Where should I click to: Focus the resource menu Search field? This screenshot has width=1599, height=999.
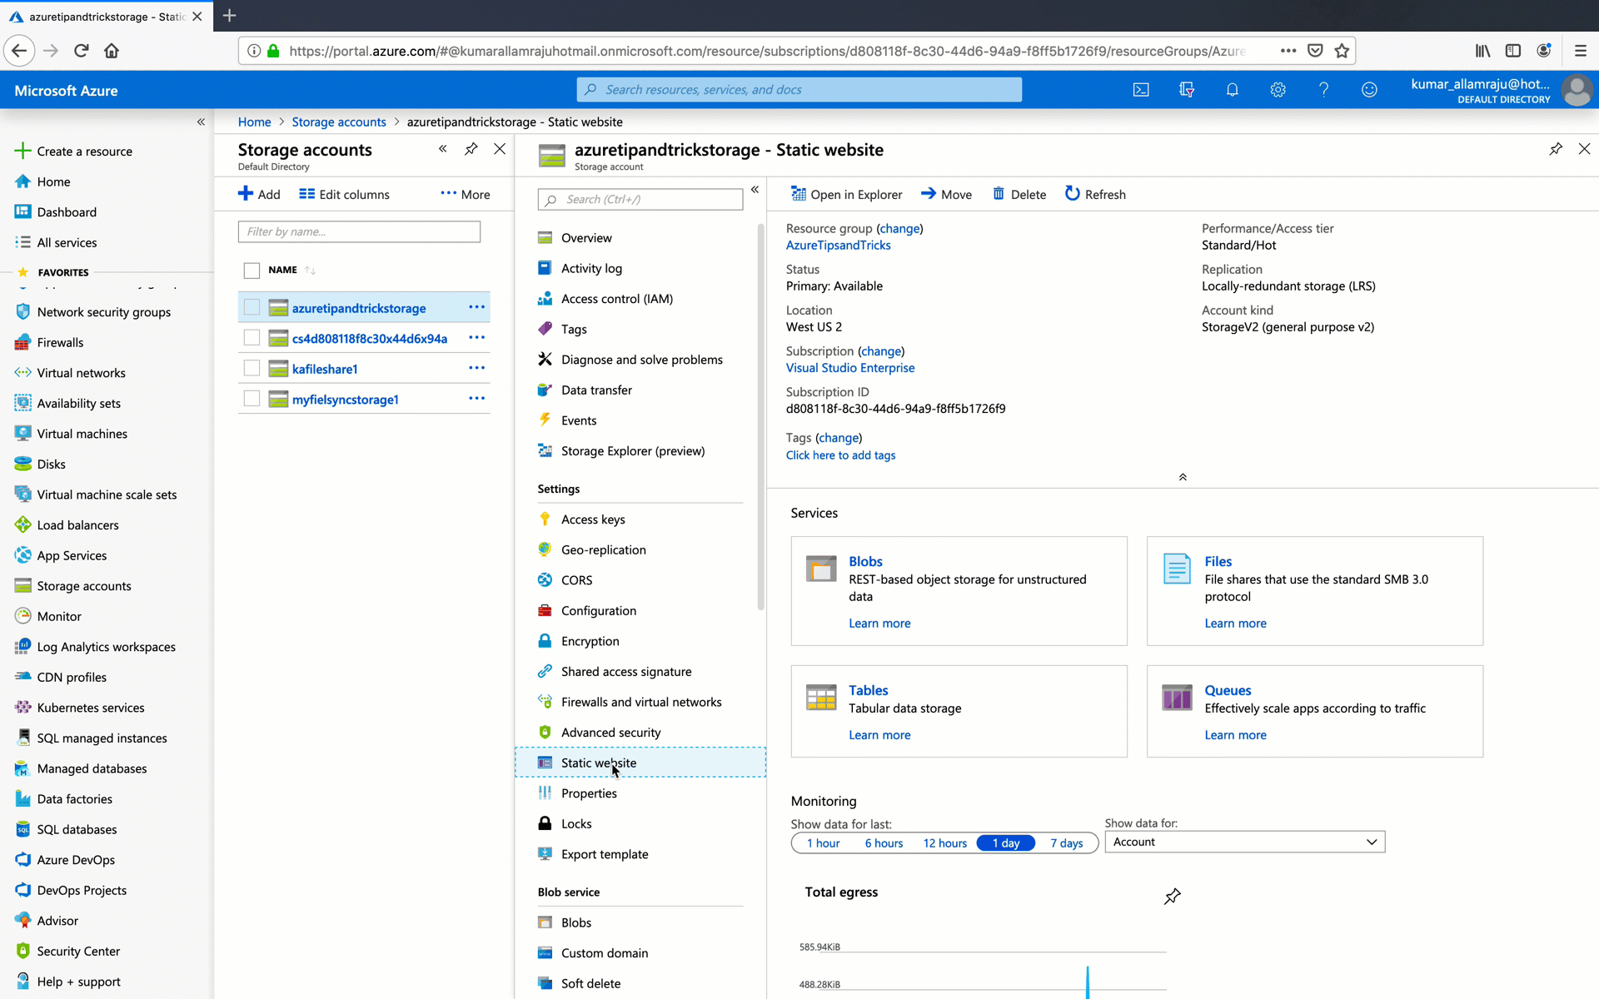click(x=640, y=200)
